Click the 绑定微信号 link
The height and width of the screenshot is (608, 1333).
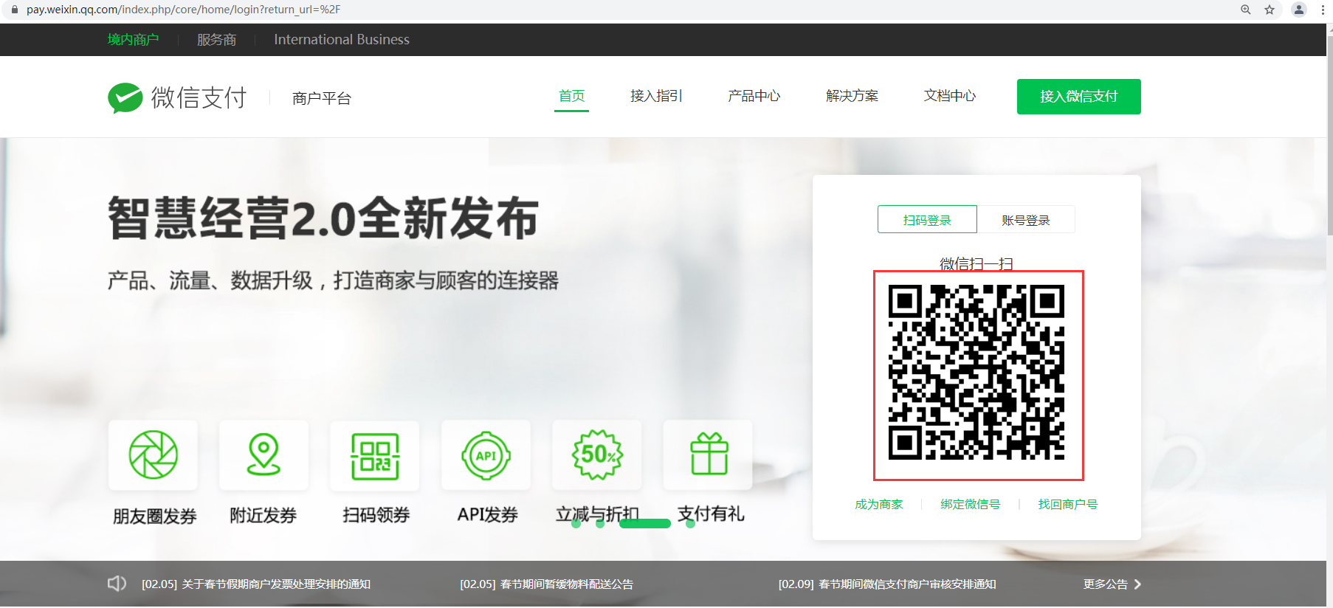(x=971, y=504)
